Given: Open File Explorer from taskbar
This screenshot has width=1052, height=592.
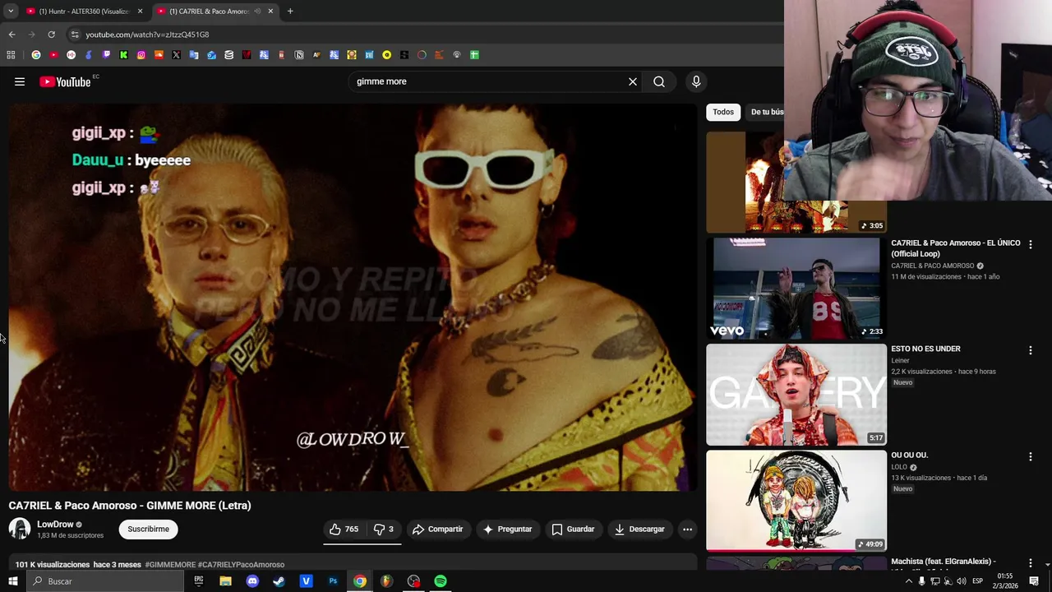Looking at the screenshot, I should (x=225, y=581).
